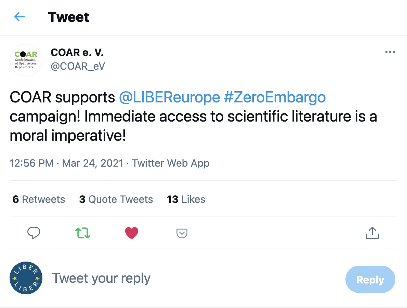
Task: Open the @LIBEReurope mention link
Action: pyautogui.click(x=169, y=98)
